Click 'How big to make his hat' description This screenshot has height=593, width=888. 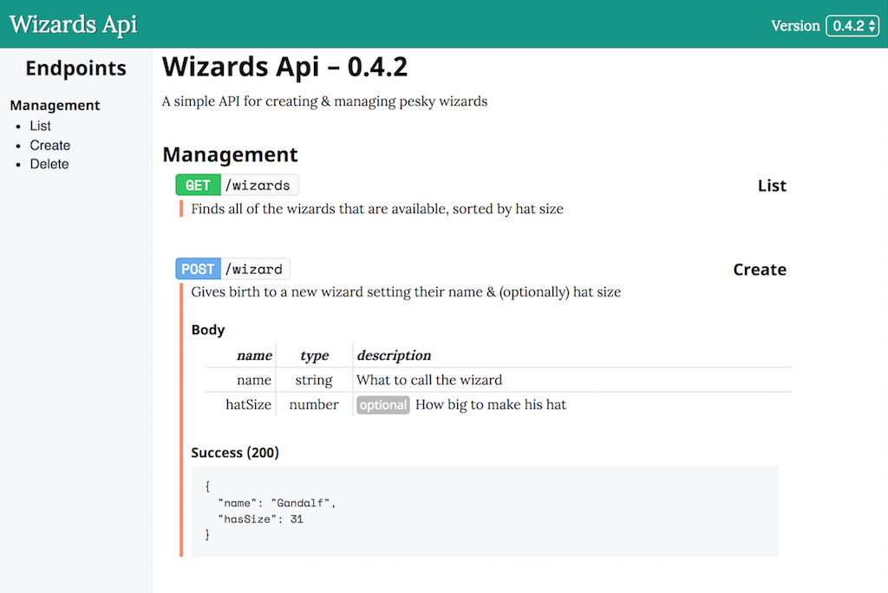(x=491, y=405)
